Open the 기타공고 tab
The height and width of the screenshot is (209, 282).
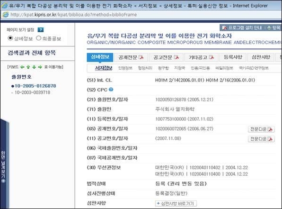click(x=201, y=57)
